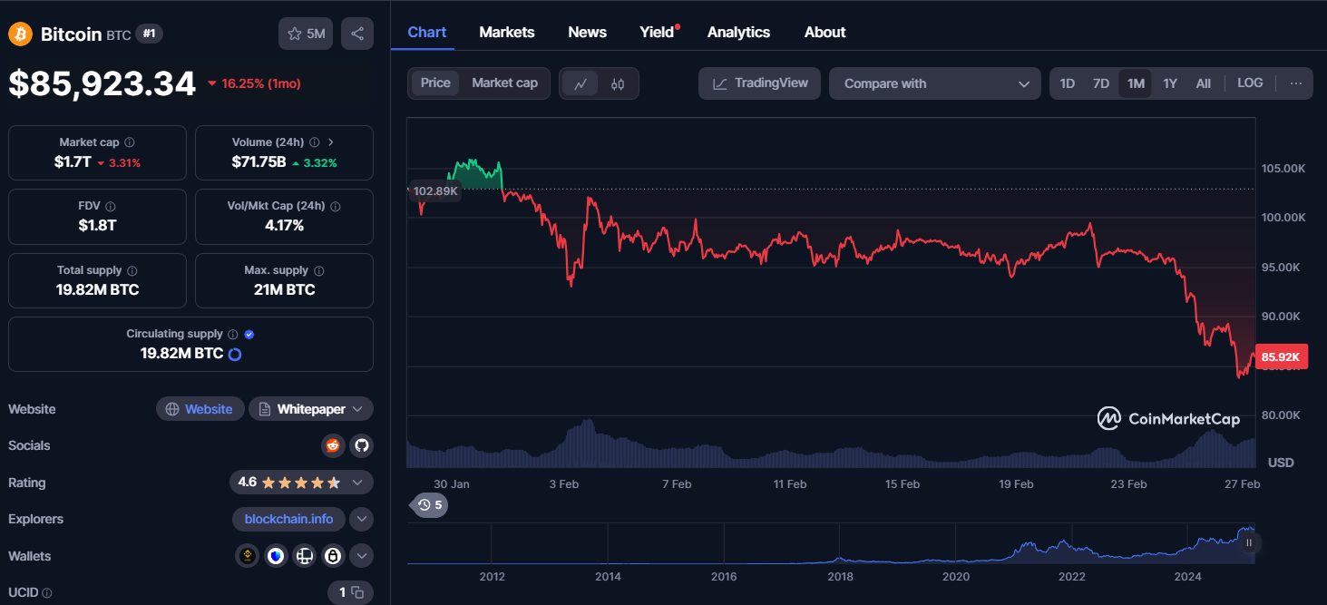The height and width of the screenshot is (605, 1327).
Task: Click the 3 Feb date axis label
Action: click(x=563, y=484)
